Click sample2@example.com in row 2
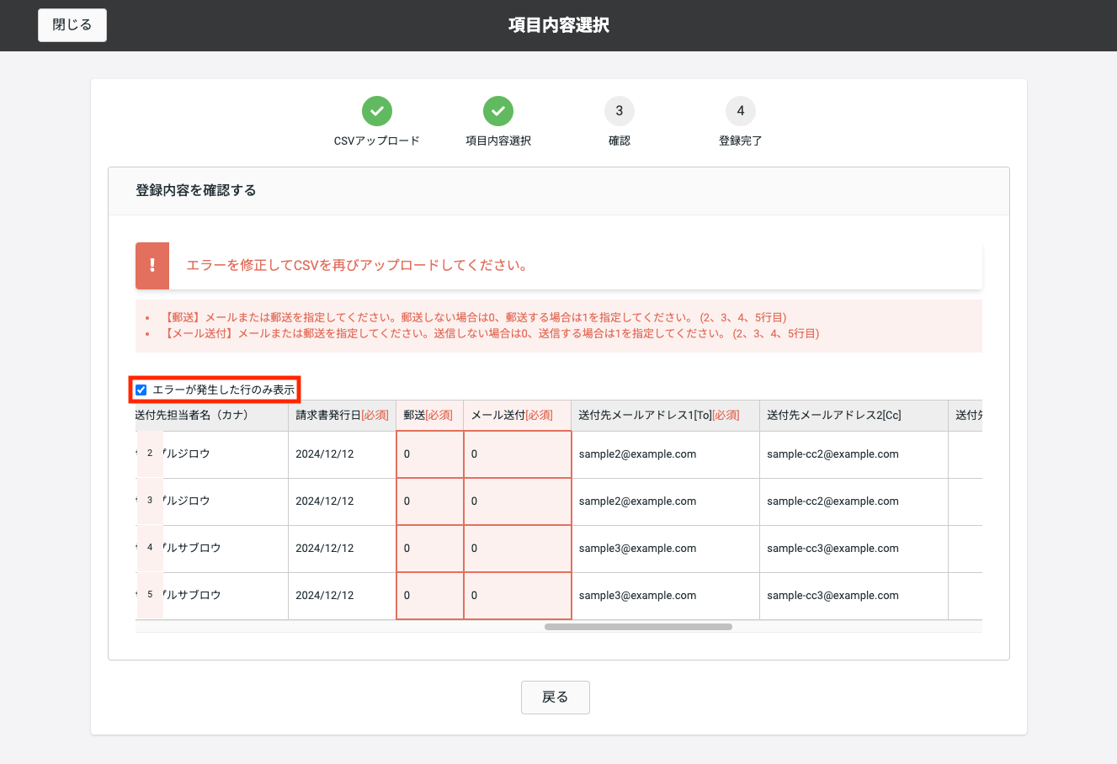This screenshot has height=764, width=1117. 637,454
